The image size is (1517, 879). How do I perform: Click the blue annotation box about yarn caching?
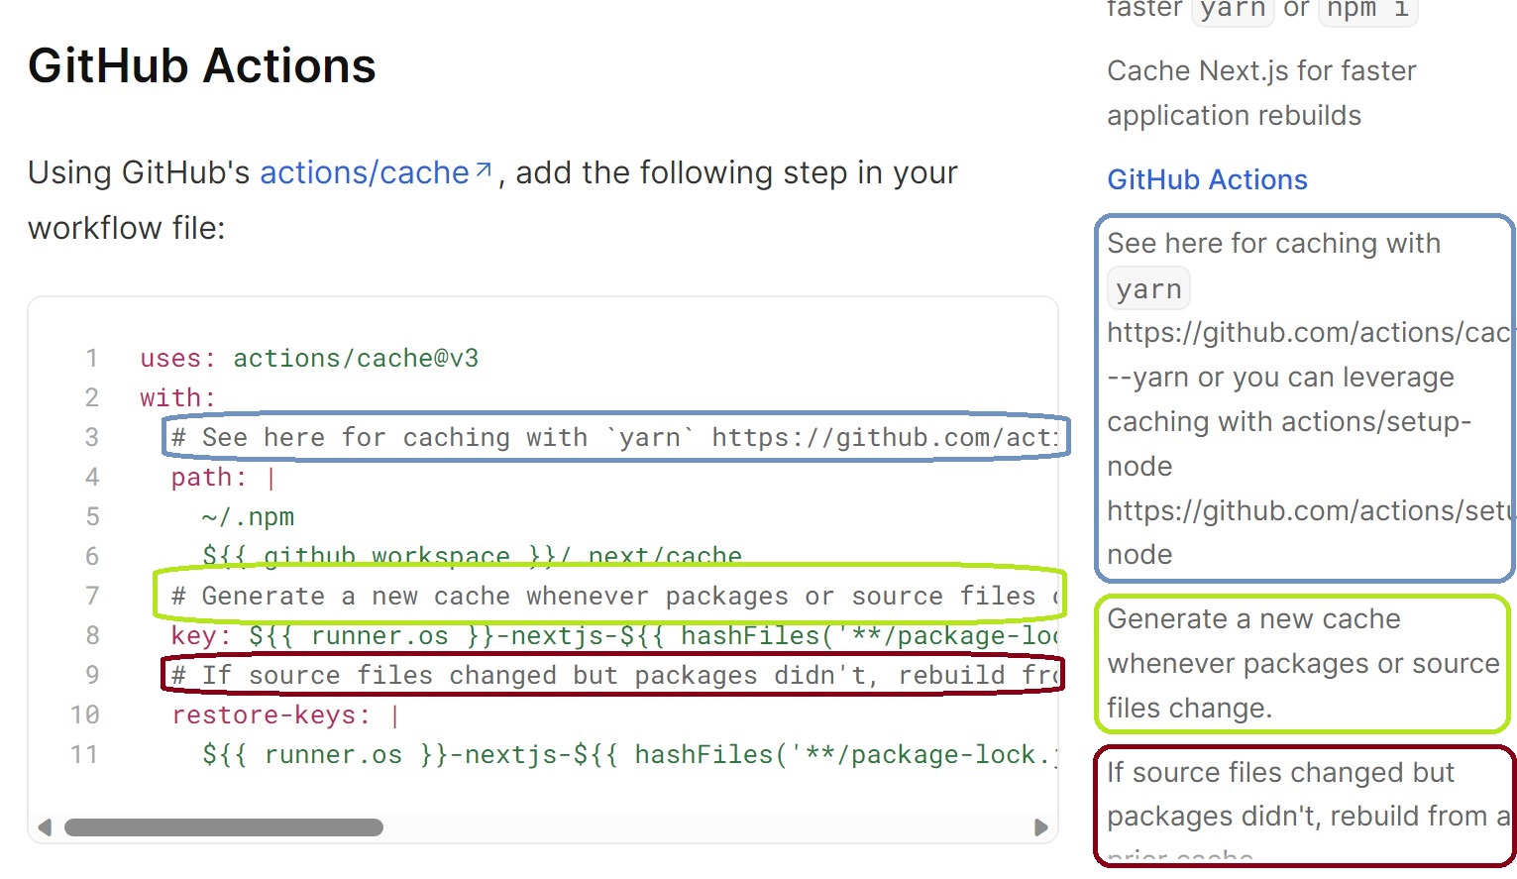[1303, 396]
